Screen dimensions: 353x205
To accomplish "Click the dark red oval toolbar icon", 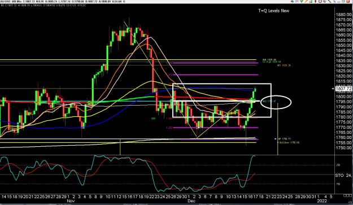I will [x=315, y=1].
